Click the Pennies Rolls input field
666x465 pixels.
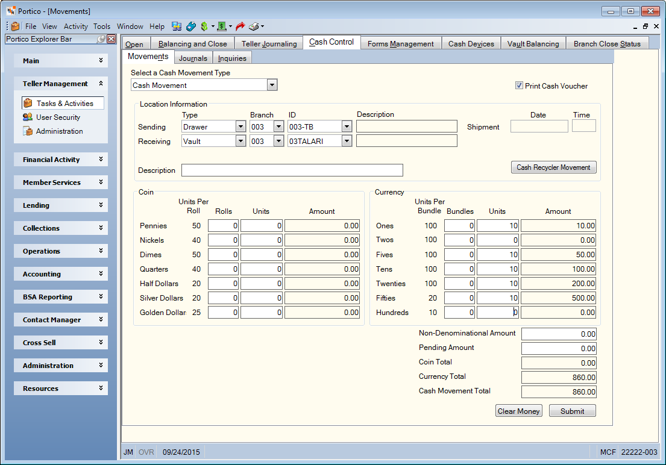pos(223,226)
